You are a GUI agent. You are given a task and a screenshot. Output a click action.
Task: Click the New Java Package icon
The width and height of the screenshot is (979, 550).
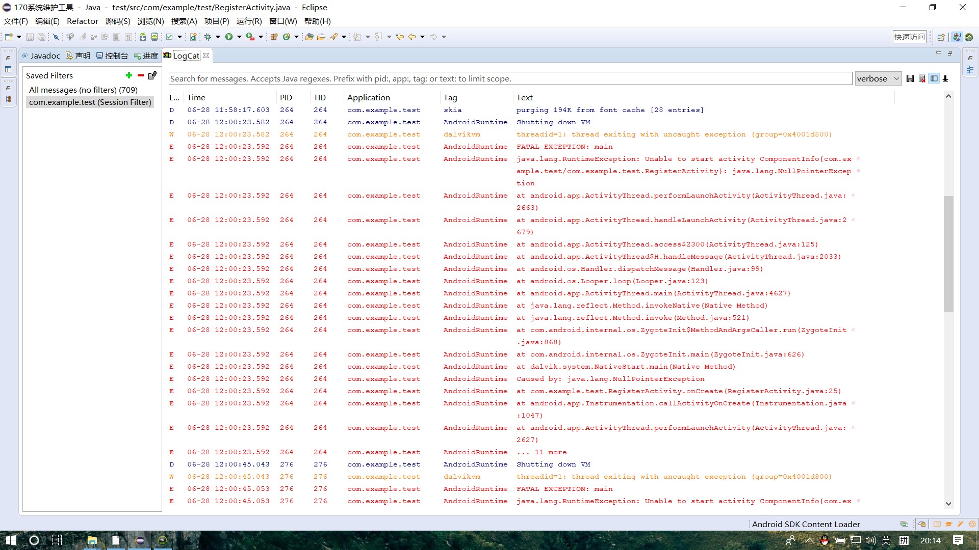coord(274,37)
